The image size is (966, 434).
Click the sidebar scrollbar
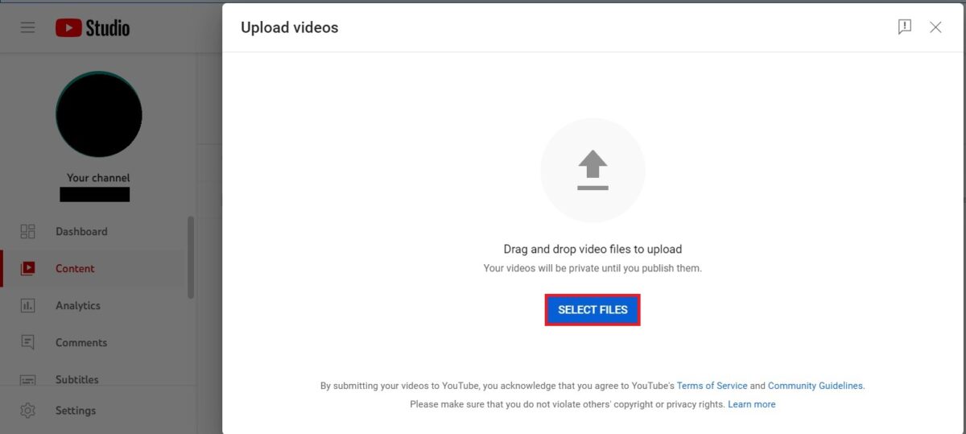[x=191, y=257]
